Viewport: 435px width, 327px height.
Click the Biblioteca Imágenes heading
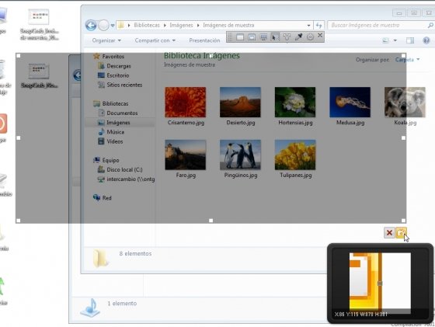pyautogui.click(x=202, y=55)
